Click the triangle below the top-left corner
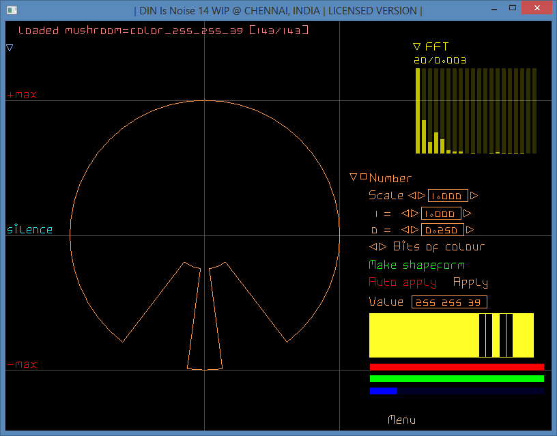 [x=9, y=47]
